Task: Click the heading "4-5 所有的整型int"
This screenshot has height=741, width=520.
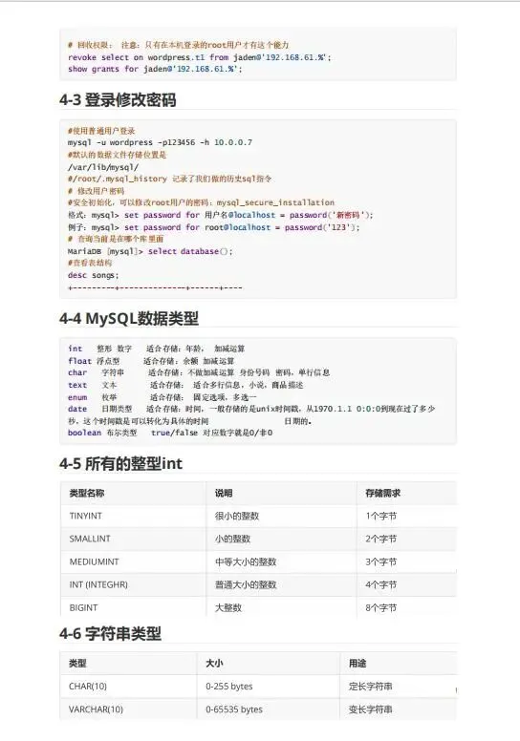Action: point(120,463)
